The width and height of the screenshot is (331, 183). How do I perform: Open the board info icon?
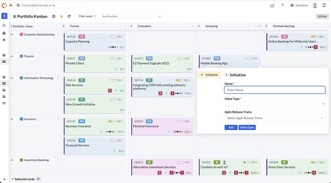[54, 16]
